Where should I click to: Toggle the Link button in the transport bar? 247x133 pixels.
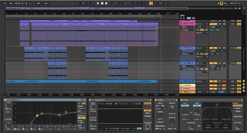coord(5,3)
